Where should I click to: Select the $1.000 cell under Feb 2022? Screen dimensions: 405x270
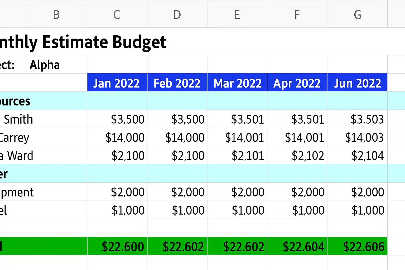(177, 210)
